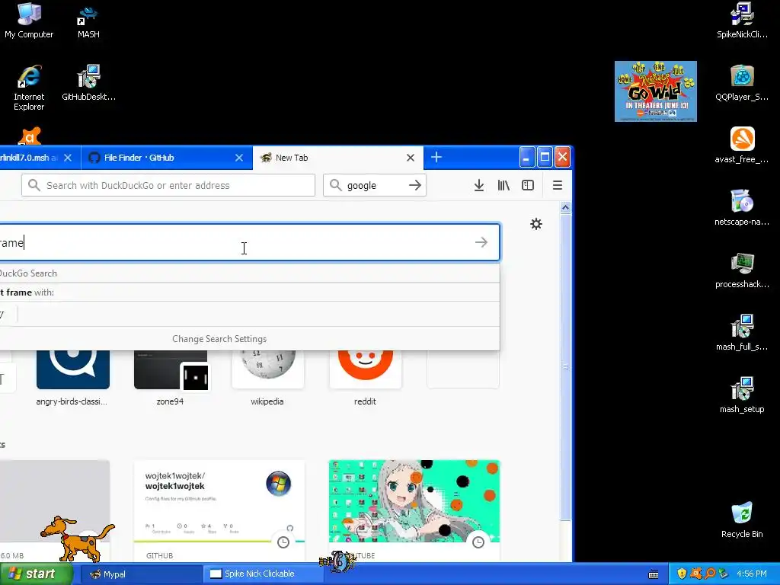Image resolution: width=780 pixels, height=585 pixels.
Task: Open QQPlayer setup icon on desktop
Action: coord(742,82)
